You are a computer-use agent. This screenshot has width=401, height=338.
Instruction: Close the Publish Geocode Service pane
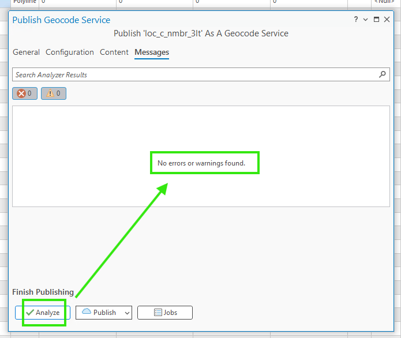388,20
